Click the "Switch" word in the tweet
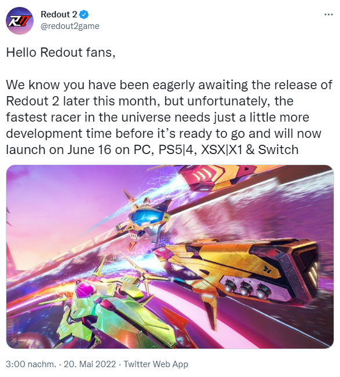 [278, 149]
